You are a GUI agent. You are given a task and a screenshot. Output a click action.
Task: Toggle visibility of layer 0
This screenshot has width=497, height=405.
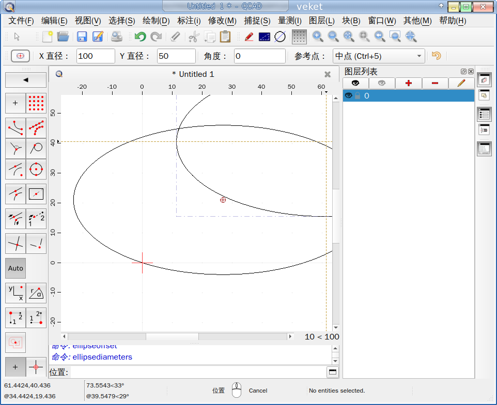coord(349,95)
